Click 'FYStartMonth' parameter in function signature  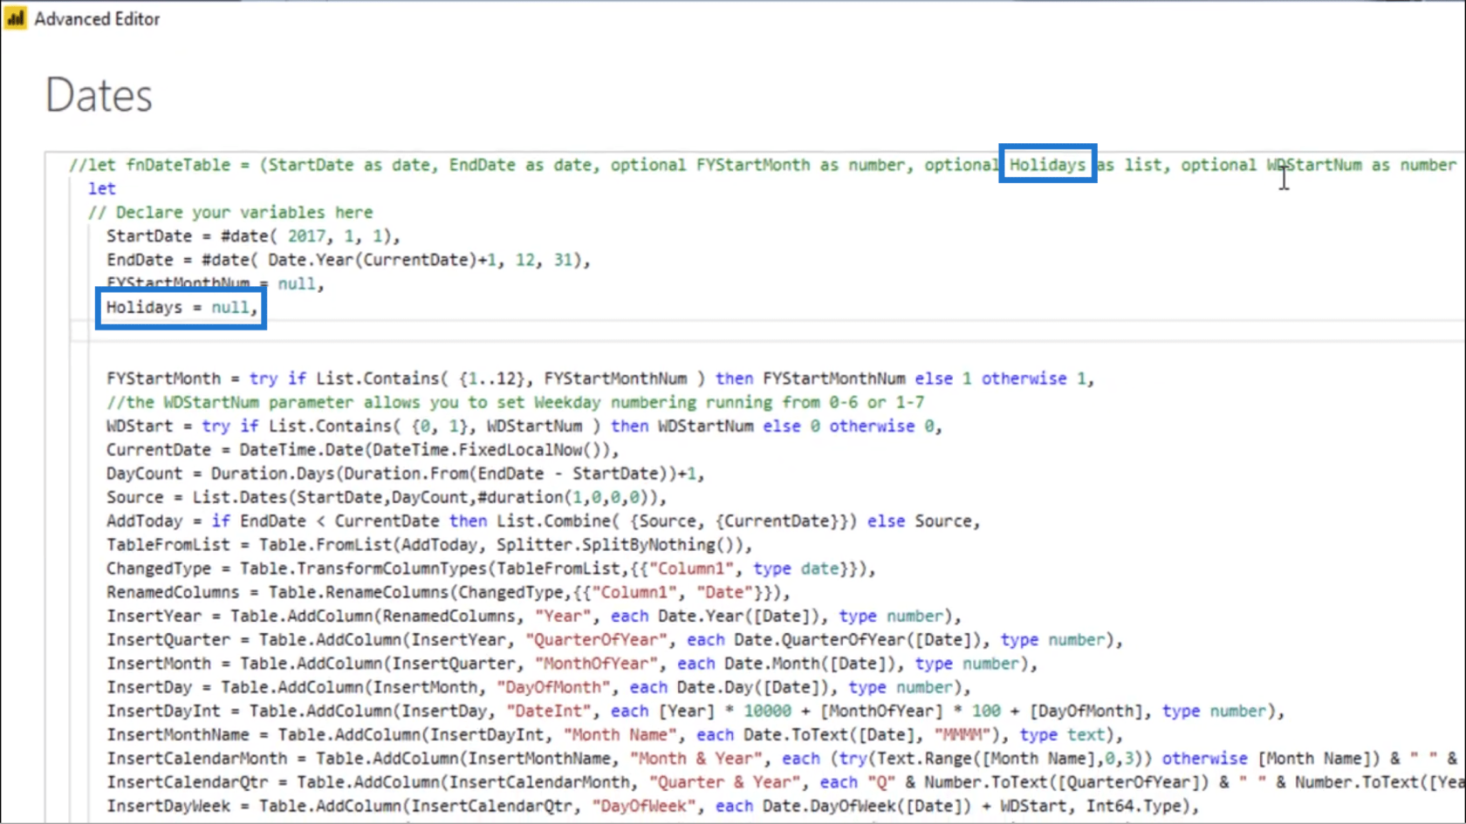pyautogui.click(x=753, y=165)
